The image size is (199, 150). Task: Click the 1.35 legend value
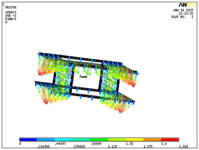point(130,144)
